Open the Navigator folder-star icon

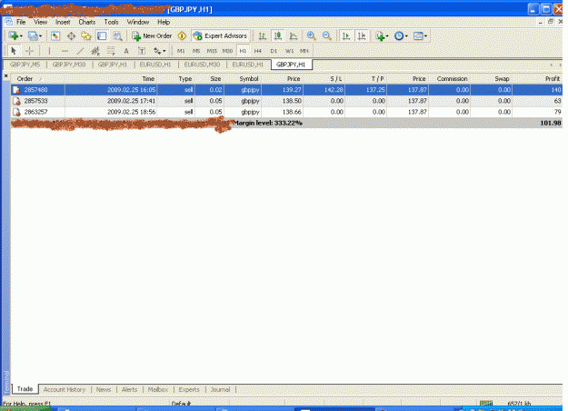(86, 35)
